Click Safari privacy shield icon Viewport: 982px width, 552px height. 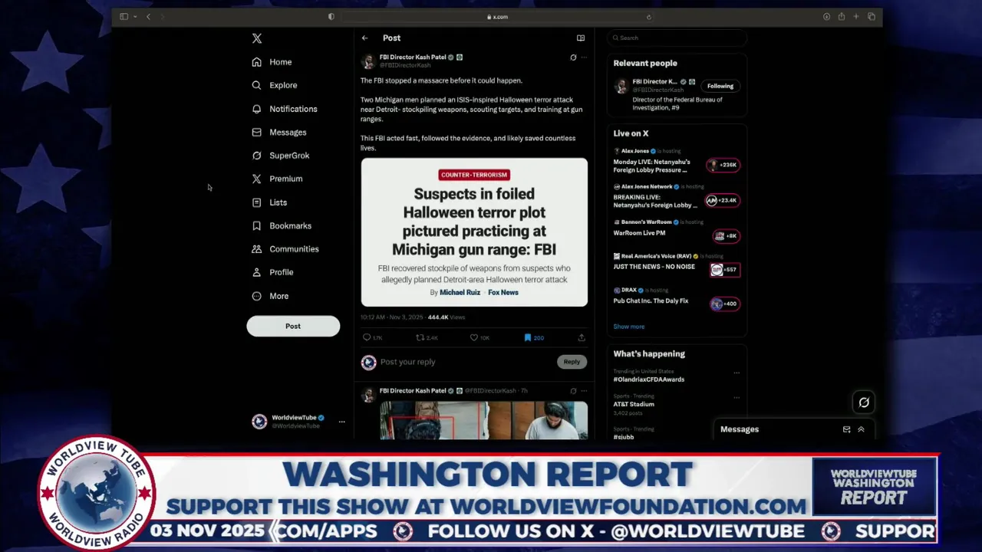point(331,17)
